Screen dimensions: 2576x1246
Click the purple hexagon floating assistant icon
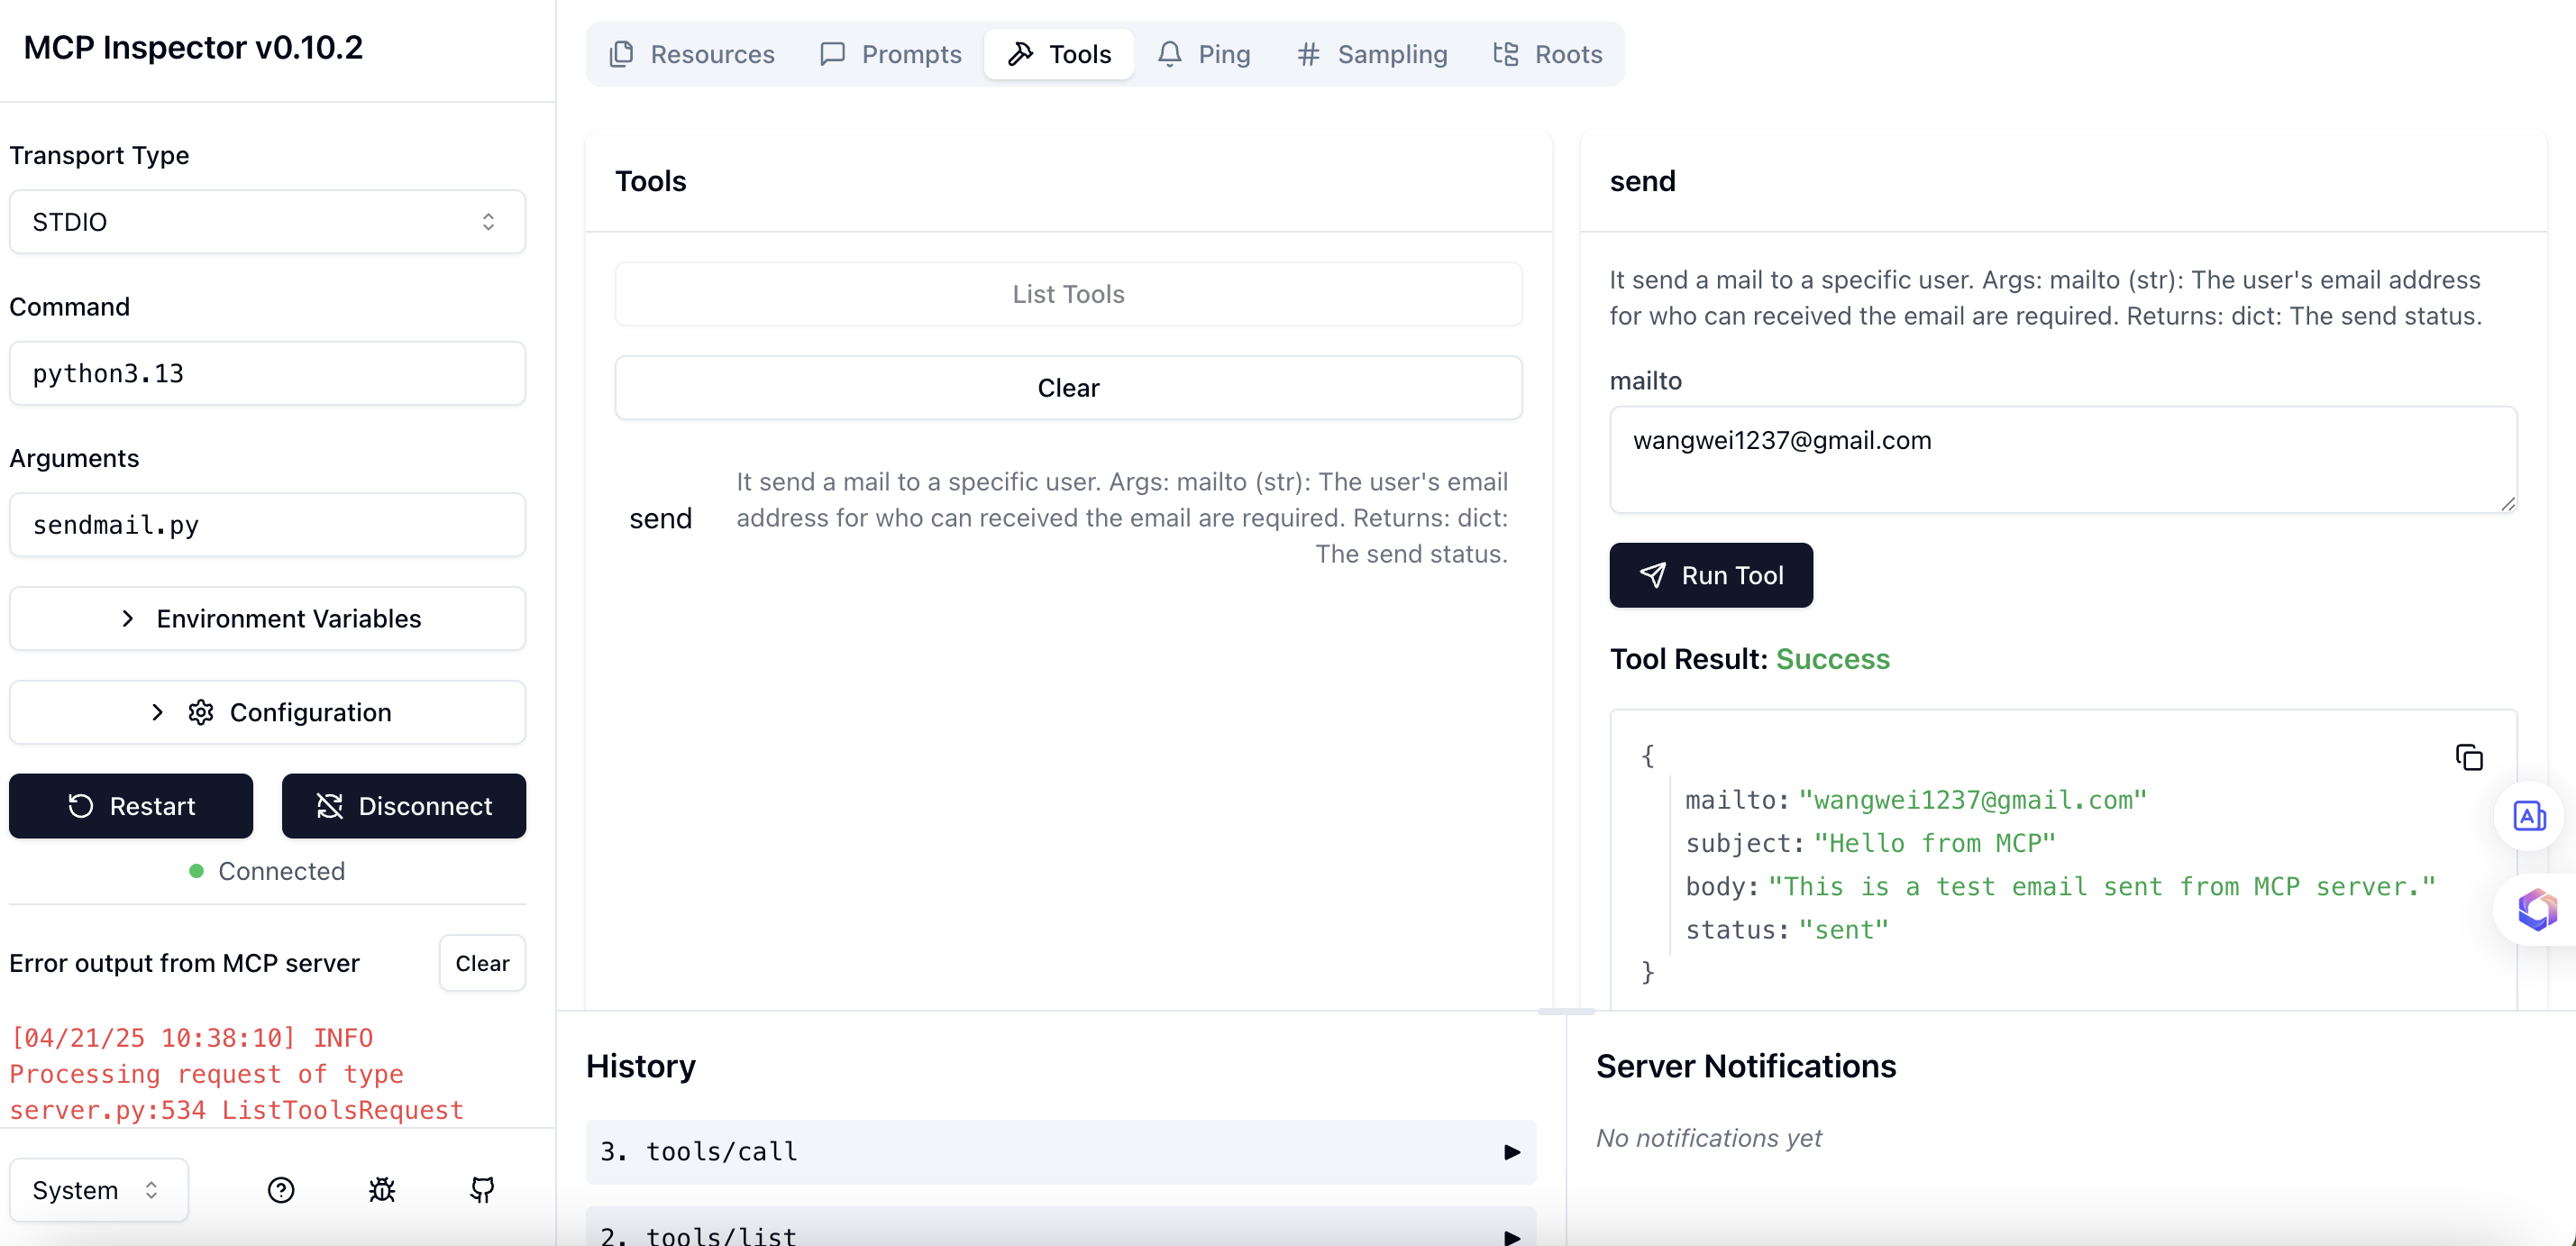[2536, 909]
